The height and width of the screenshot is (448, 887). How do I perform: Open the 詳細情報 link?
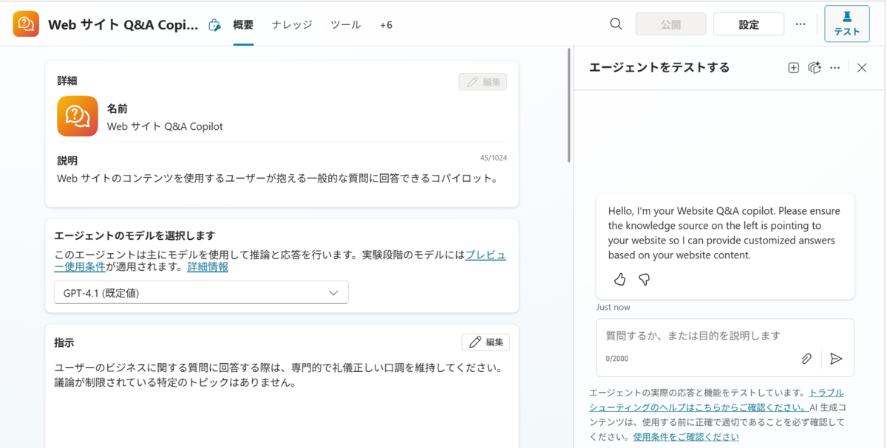208,267
